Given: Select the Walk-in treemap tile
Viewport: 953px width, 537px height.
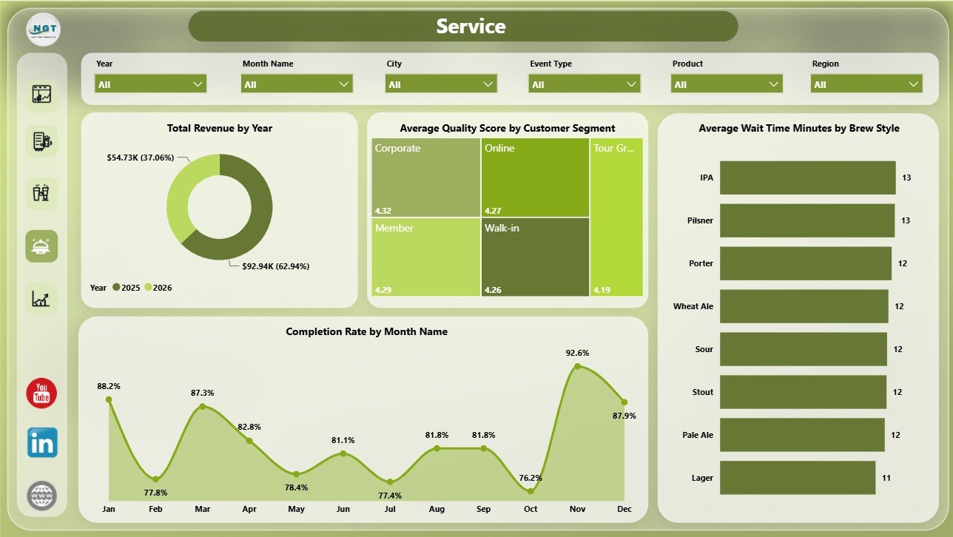Looking at the screenshot, I should coord(535,257).
